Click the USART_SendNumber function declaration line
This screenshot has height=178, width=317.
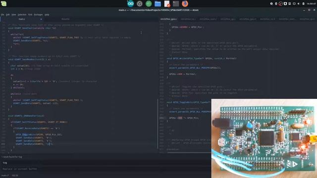(30, 59)
